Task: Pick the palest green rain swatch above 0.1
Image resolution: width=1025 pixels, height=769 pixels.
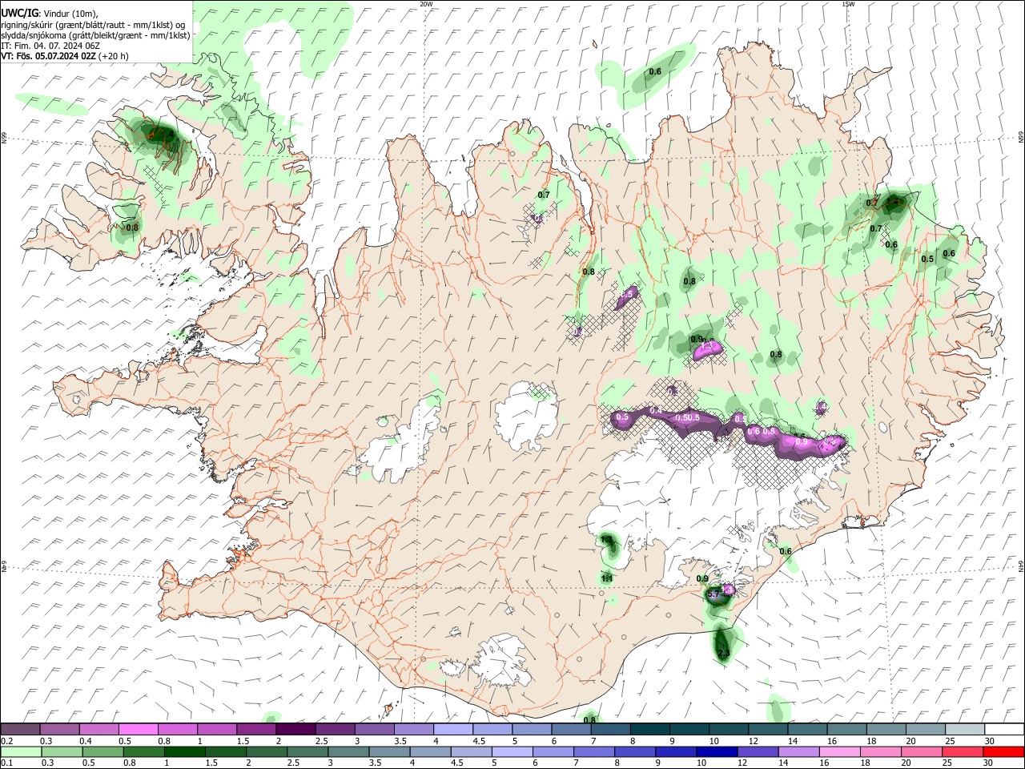Action: pos(21,752)
